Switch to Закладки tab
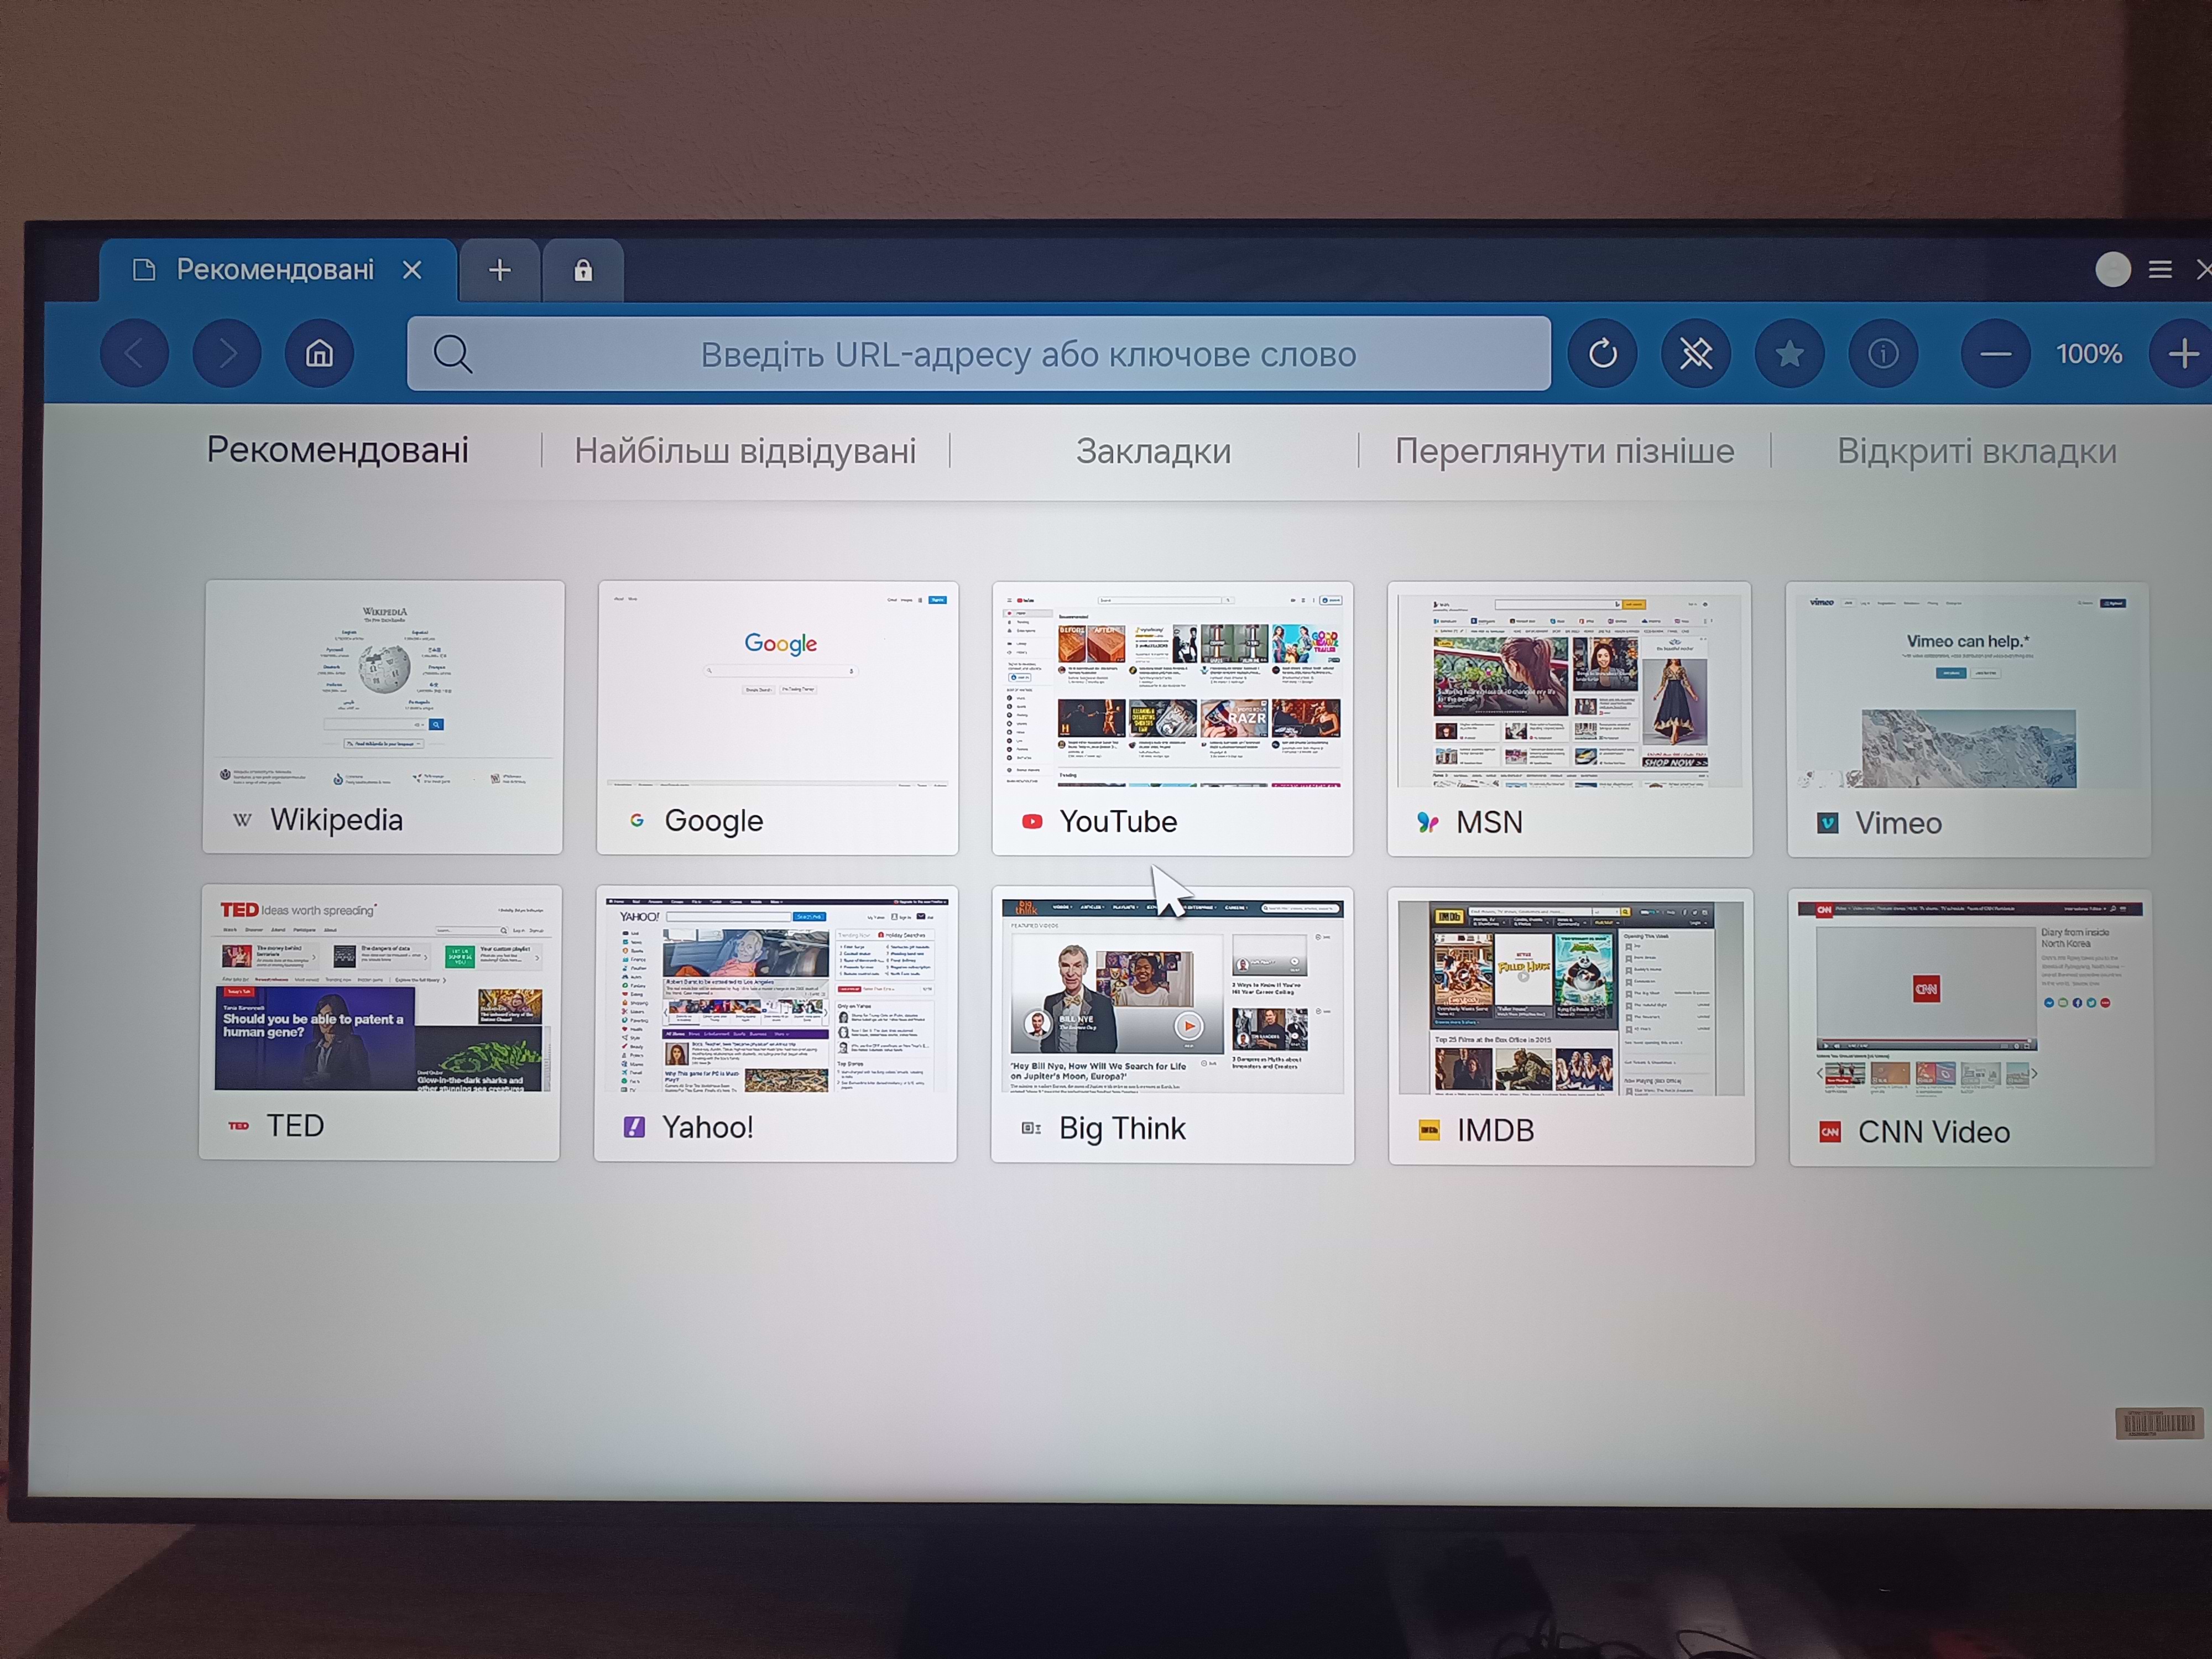This screenshot has width=2212, height=1659. coord(1153,451)
